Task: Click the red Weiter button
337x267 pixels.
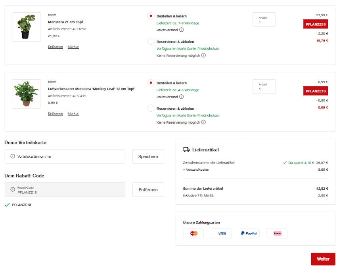Action: tap(323, 259)
